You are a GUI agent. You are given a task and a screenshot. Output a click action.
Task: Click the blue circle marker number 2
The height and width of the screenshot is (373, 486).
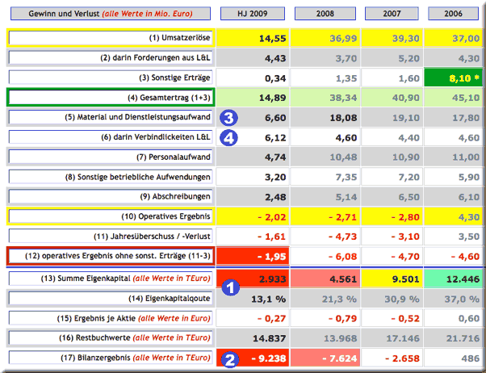[x=229, y=360]
